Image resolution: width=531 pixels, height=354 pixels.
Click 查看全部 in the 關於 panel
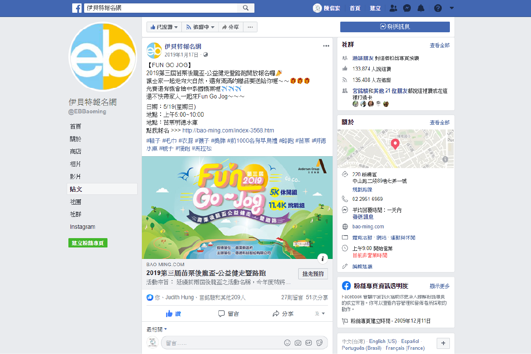[x=440, y=123]
